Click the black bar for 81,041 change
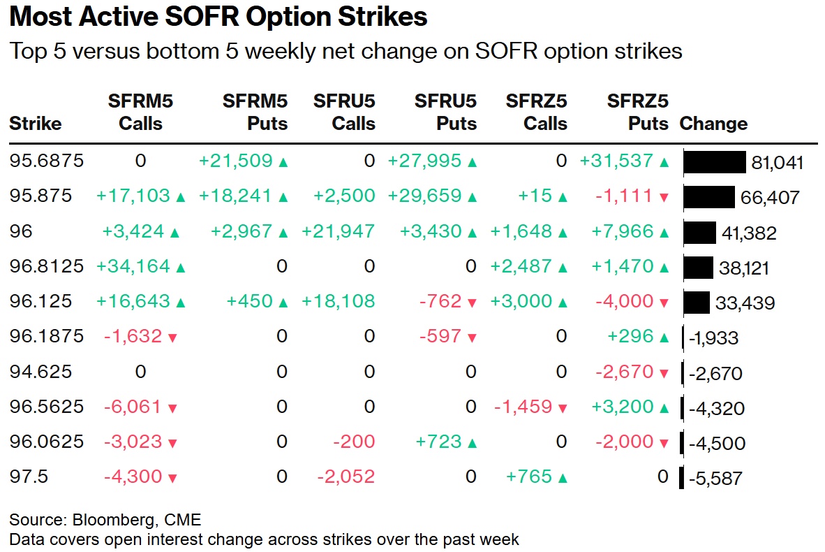 pyautogui.click(x=715, y=162)
